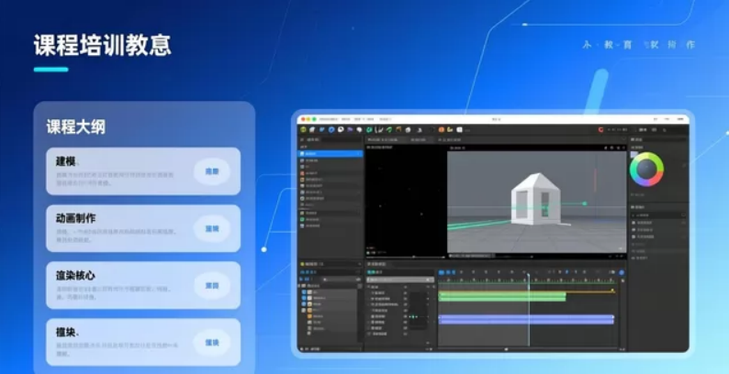Click the pill button in the 动画制作 card
Viewport: 729px width, 374px height.
(x=212, y=228)
